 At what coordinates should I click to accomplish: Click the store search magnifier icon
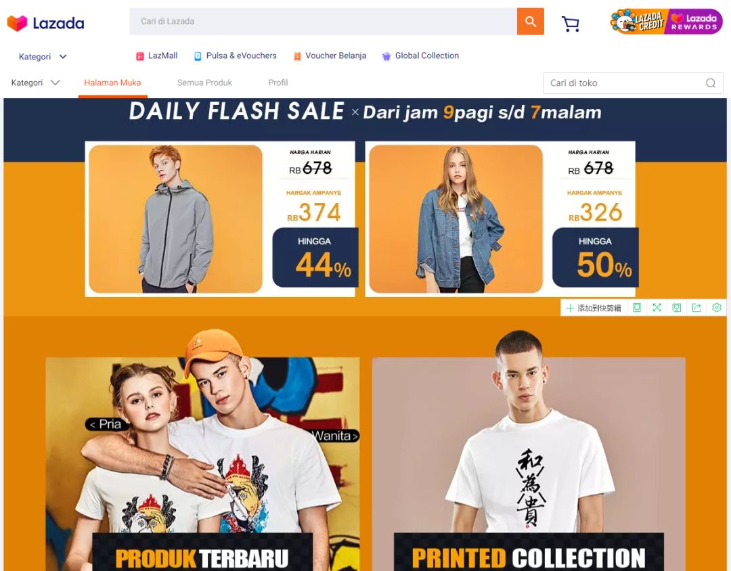[x=711, y=83]
